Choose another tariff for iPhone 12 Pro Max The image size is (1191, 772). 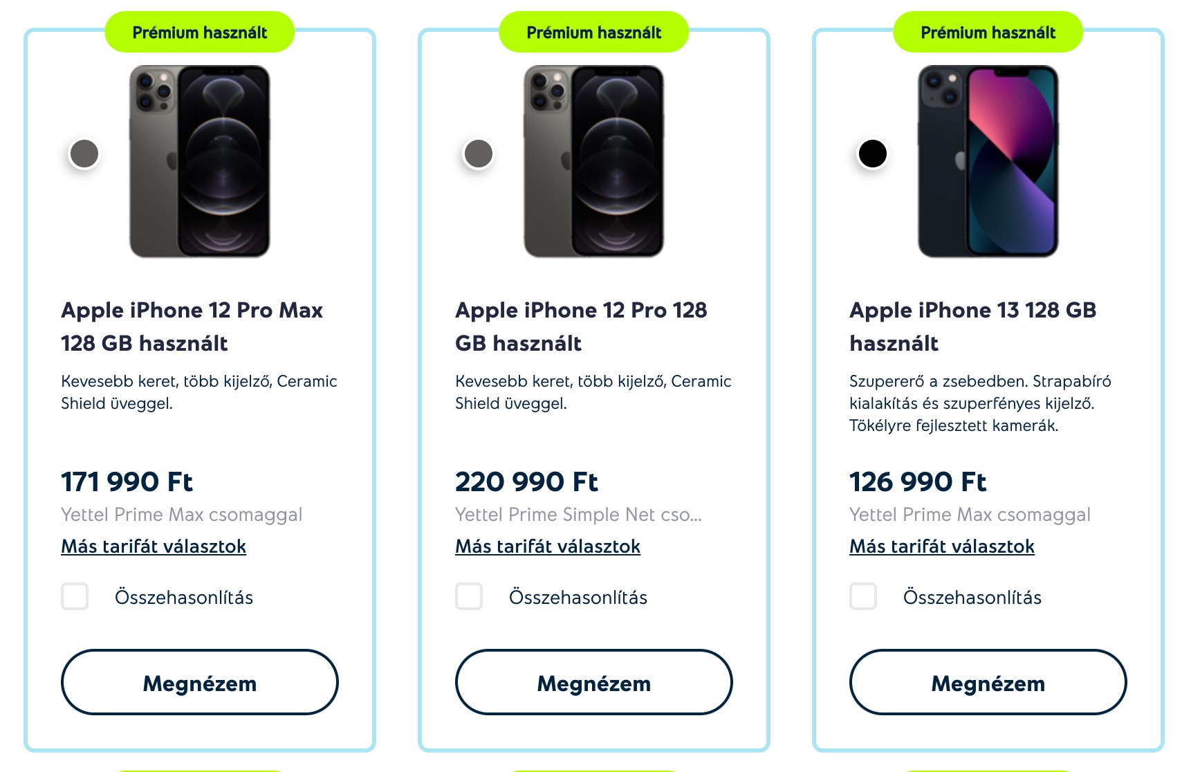click(154, 546)
